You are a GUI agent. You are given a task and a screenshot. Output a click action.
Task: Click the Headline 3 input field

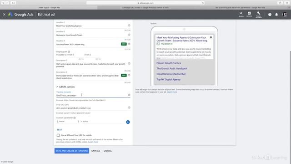[88, 45]
